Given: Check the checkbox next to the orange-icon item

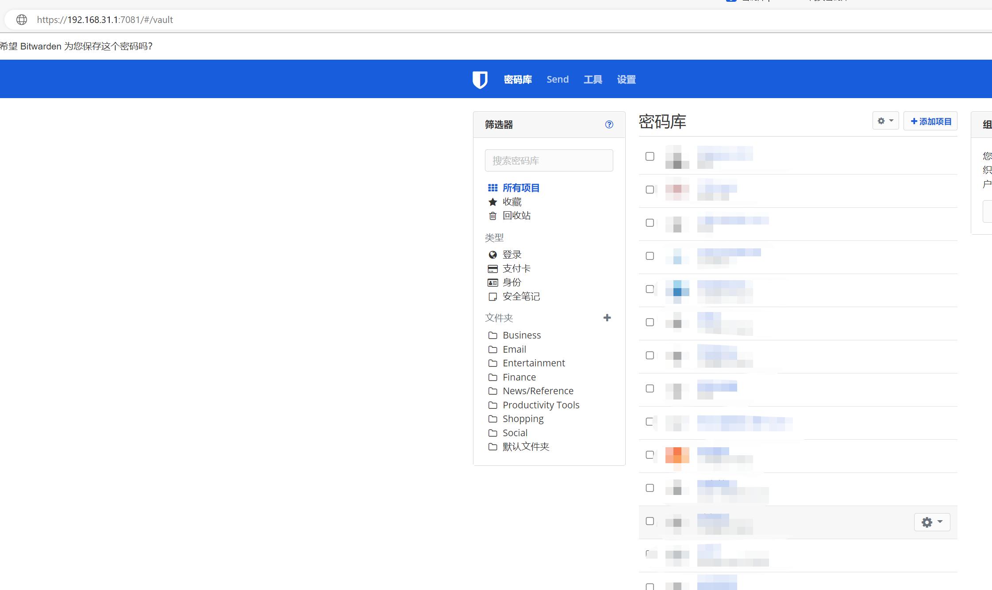Looking at the screenshot, I should point(650,454).
